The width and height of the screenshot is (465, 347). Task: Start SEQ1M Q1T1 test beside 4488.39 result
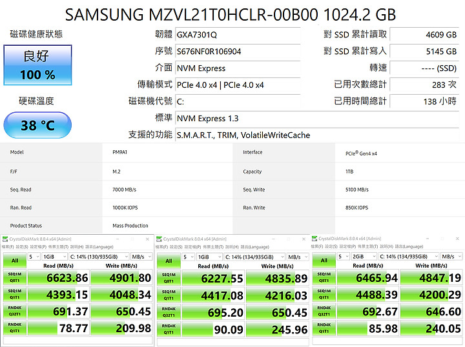[x=324, y=294]
